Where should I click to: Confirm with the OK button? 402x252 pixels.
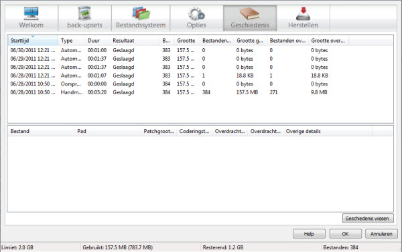(345, 234)
